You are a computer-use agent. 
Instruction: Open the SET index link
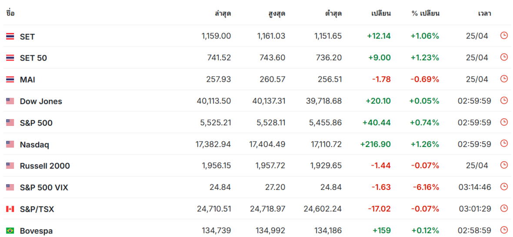coord(27,36)
